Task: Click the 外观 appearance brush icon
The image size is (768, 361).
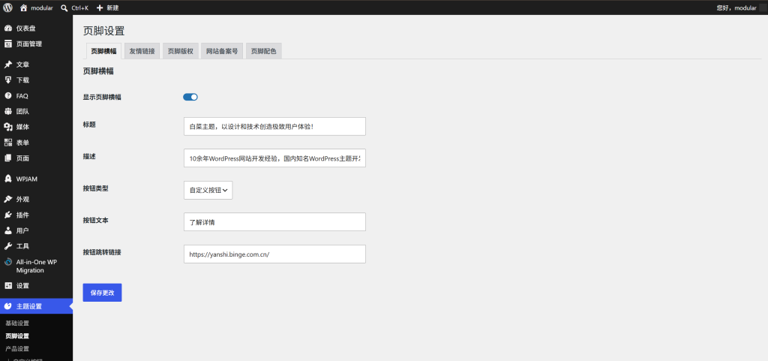Action: point(7,200)
